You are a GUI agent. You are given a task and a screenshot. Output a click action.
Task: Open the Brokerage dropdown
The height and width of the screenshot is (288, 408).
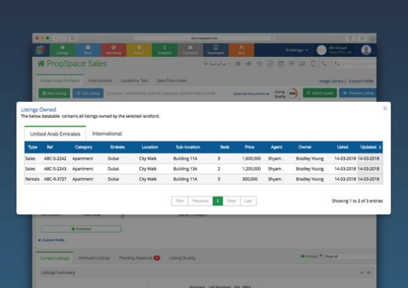point(297,50)
